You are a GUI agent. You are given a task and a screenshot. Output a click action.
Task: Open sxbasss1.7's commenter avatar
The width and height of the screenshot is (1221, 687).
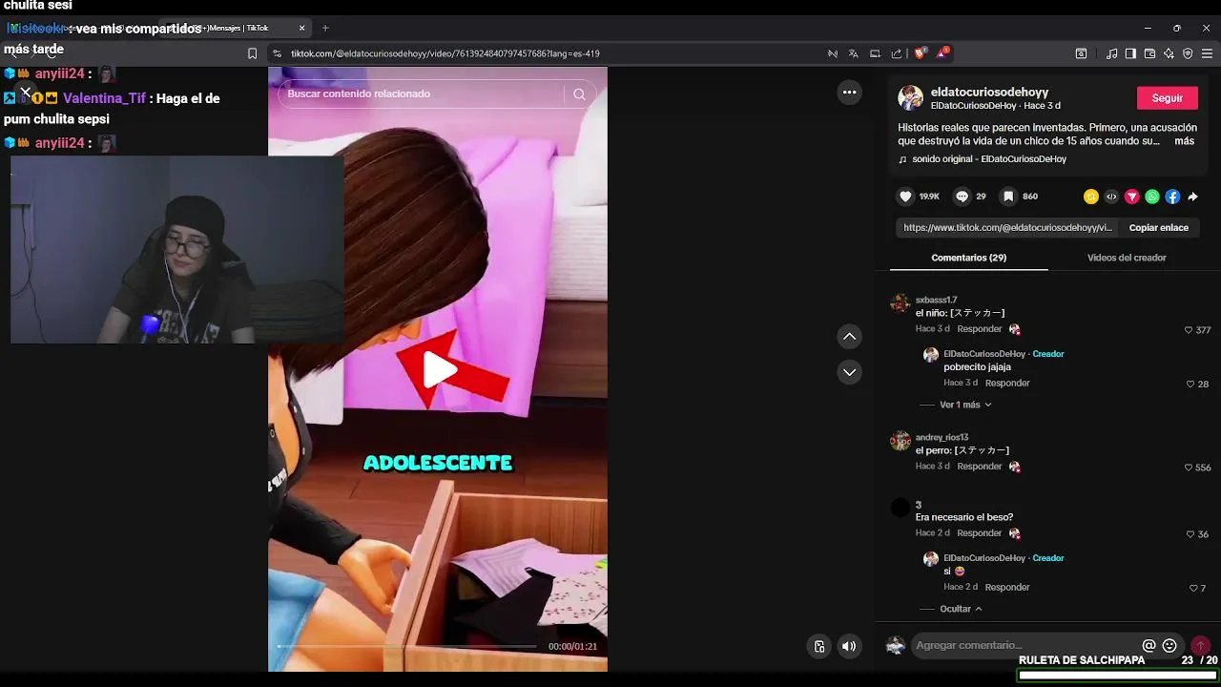(x=900, y=303)
